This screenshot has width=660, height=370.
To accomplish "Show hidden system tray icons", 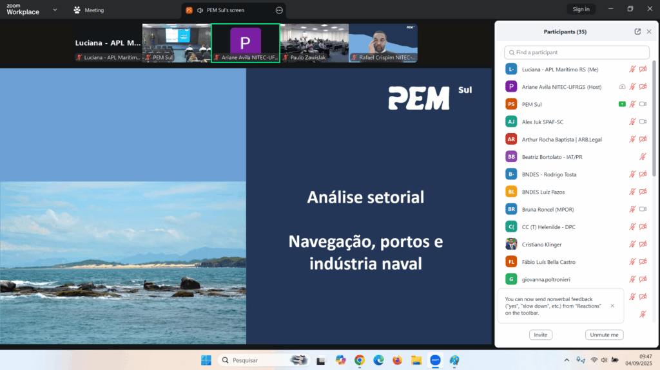I will 567,360.
